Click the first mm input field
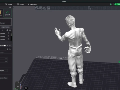This screenshot has width=120, height=90. [4, 59]
